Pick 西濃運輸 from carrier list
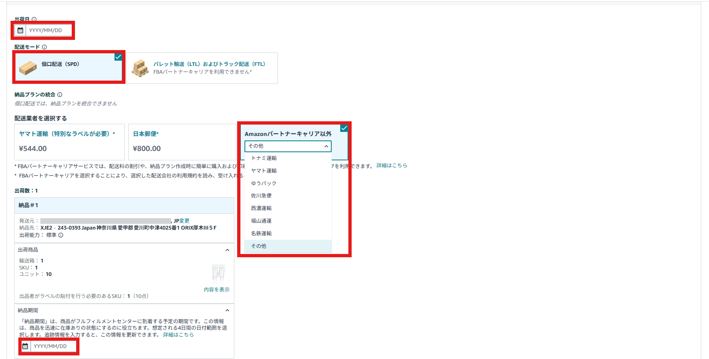The width and height of the screenshot is (709, 359). click(261, 208)
